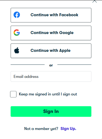Choose Continue with Facebook
Screen dimensions: 102x139
coord(51,15)
